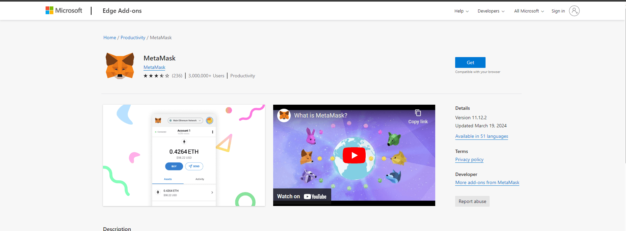Click the star rating icons
Screen dimensions: 626x231
(x=156, y=76)
